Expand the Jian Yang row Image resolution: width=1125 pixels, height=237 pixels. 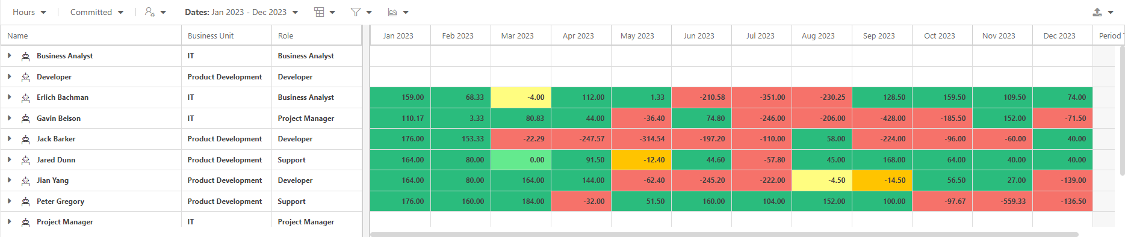coord(9,180)
